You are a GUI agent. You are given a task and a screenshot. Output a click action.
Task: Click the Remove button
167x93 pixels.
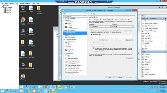[x=130, y=58]
